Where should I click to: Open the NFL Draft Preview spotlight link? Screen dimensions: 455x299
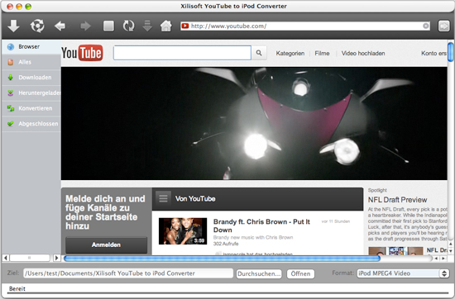(x=397, y=200)
